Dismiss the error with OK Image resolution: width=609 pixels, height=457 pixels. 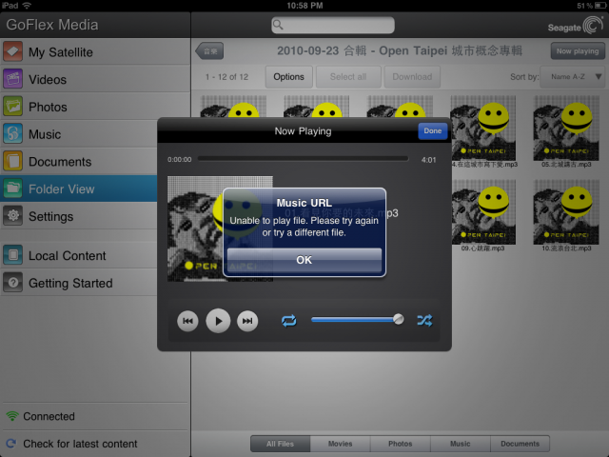304,260
